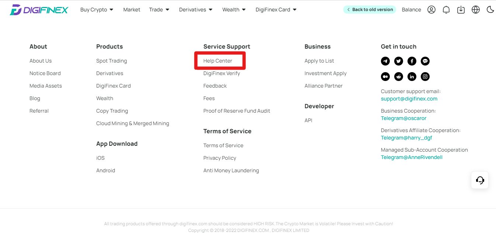The width and height of the screenshot is (496, 233).
Task: Open the LinkedIn social icon
Action: [412, 77]
